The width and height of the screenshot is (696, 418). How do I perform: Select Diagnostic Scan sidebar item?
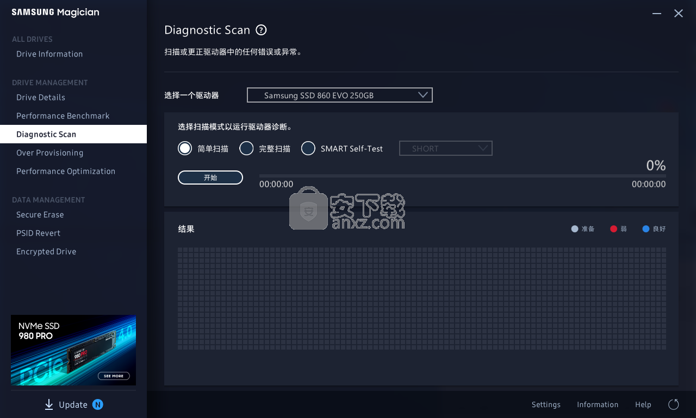73,134
